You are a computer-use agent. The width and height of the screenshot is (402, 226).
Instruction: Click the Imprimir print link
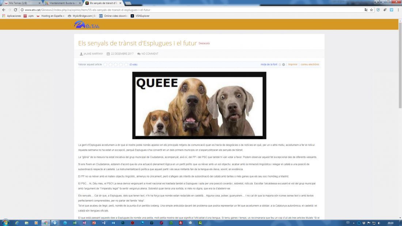point(293,65)
